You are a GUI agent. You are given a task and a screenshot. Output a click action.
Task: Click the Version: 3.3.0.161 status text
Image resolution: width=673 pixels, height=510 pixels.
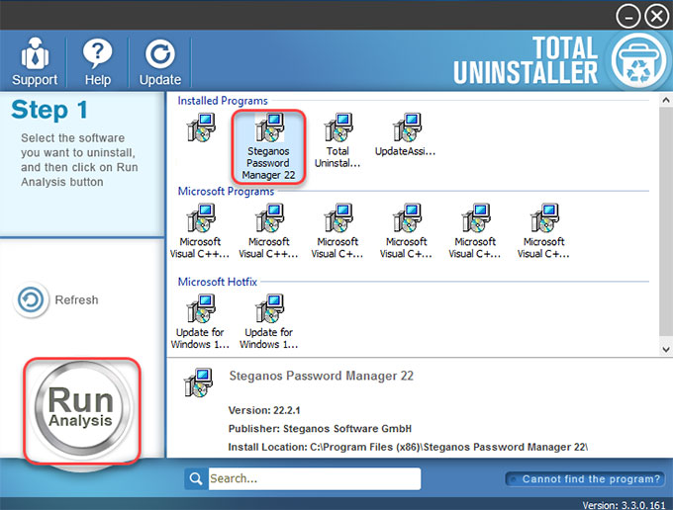(x=624, y=505)
